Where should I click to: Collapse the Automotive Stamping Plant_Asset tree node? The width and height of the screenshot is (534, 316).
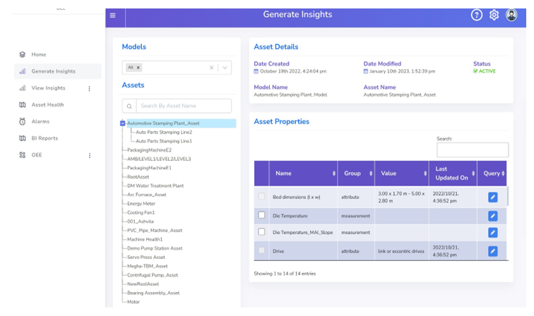pyautogui.click(x=123, y=123)
